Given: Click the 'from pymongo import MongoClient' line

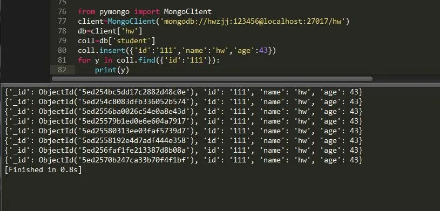Looking at the screenshot, I should point(145,11).
